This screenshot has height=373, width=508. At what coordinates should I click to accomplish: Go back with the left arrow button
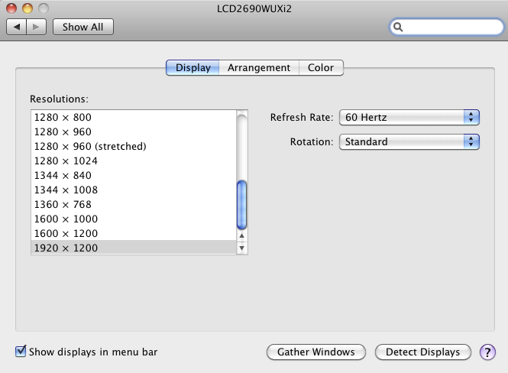coord(17,27)
